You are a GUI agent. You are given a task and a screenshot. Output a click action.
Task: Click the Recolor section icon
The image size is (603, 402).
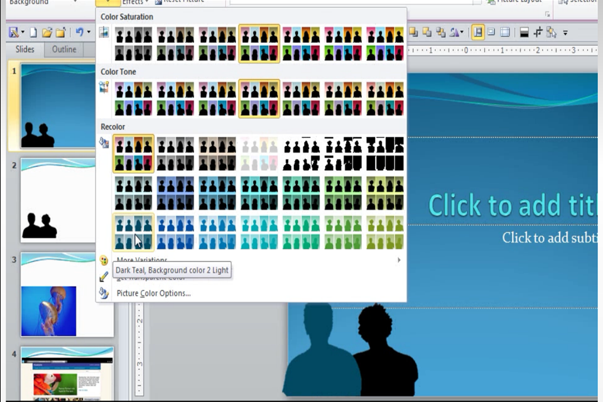tap(104, 143)
